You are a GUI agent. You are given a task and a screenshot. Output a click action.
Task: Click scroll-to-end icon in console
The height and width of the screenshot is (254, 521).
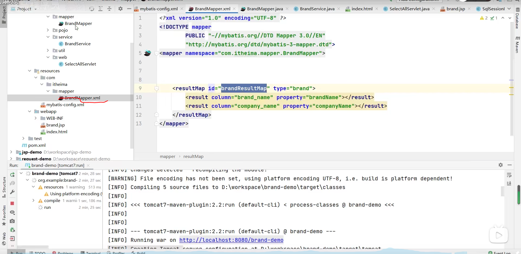[x=509, y=184]
